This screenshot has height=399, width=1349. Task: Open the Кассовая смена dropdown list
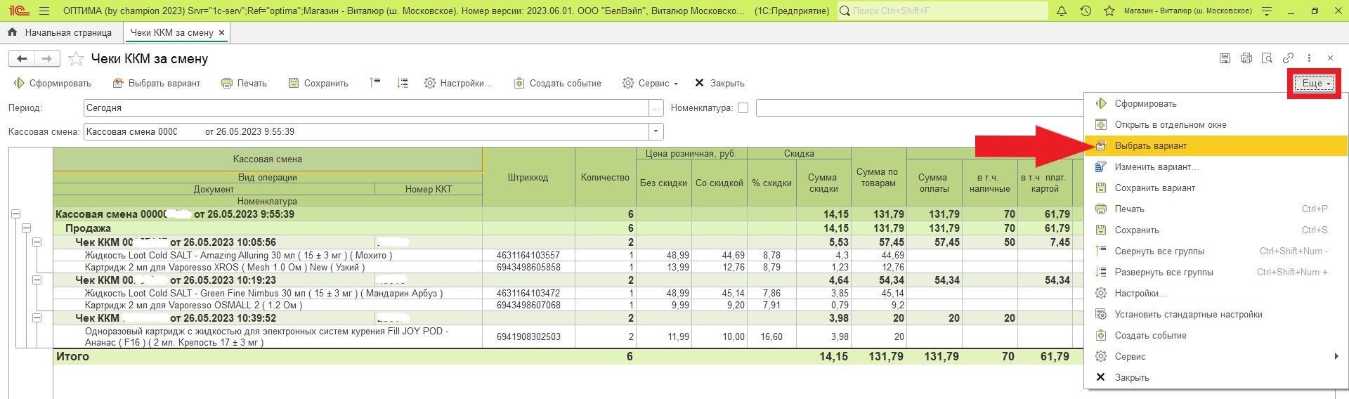tap(656, 131)
